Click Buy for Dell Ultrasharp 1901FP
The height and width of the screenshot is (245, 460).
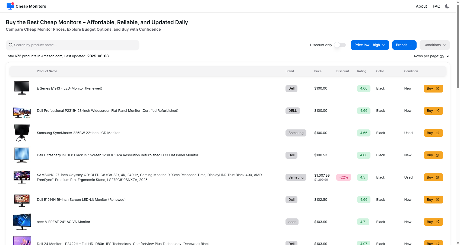(433, 155)
